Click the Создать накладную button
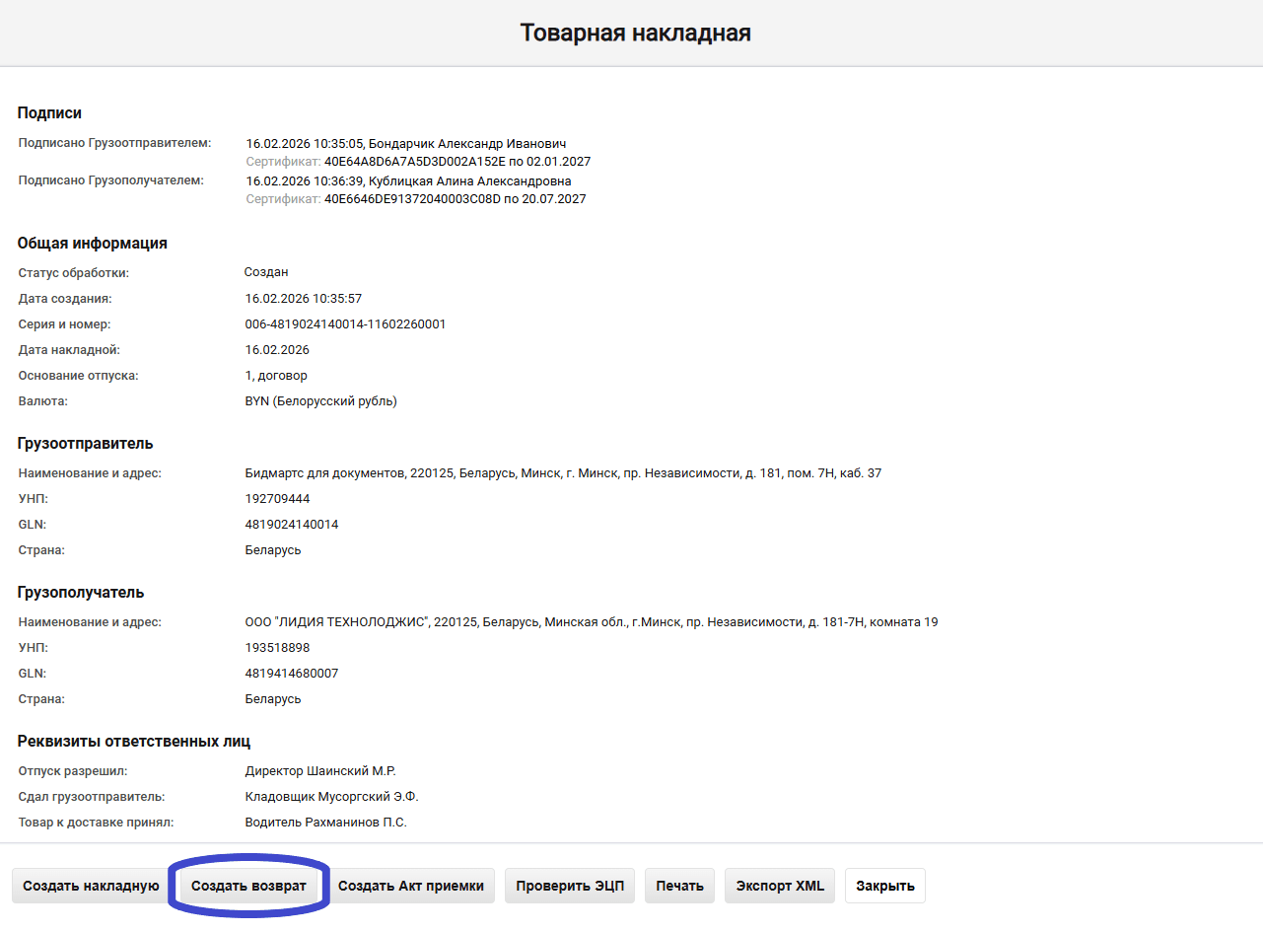The image size is (1263, 932). (x=91, y=886)
